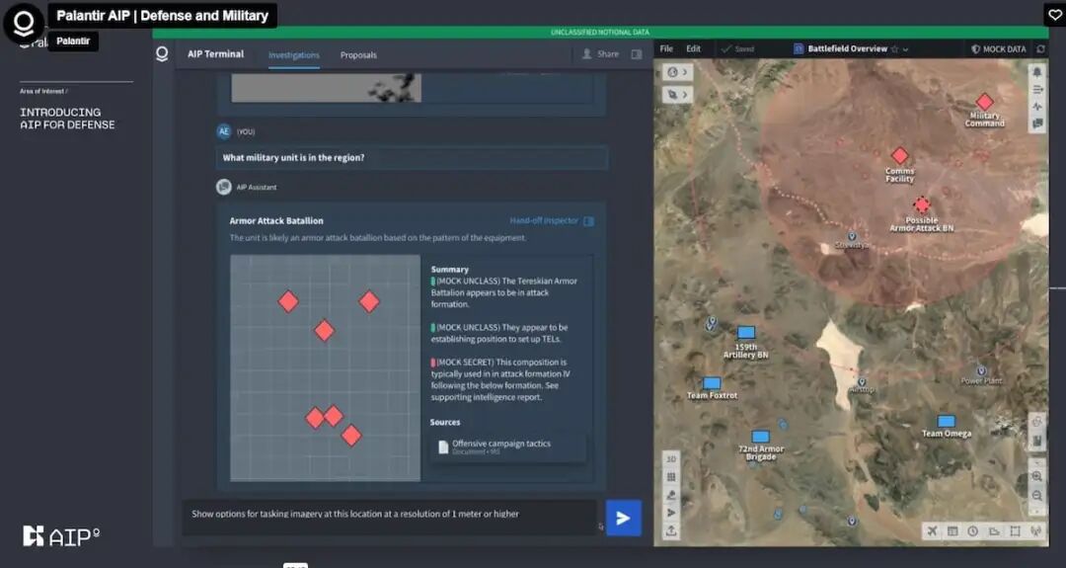Toggle 3D map view
The height and width of the screenshot is (568, 1066).
[671, 459]
